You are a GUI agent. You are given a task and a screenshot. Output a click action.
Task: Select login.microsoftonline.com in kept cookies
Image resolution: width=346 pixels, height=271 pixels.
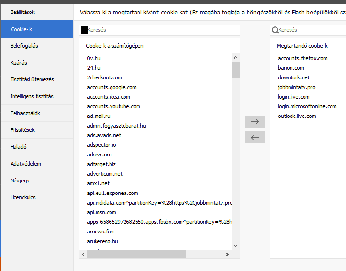point(307,106)
